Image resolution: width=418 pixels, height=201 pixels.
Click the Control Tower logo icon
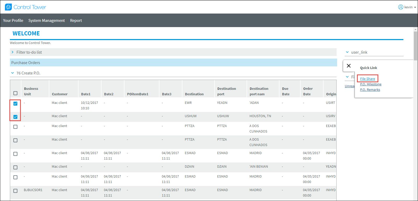point(8,7)
